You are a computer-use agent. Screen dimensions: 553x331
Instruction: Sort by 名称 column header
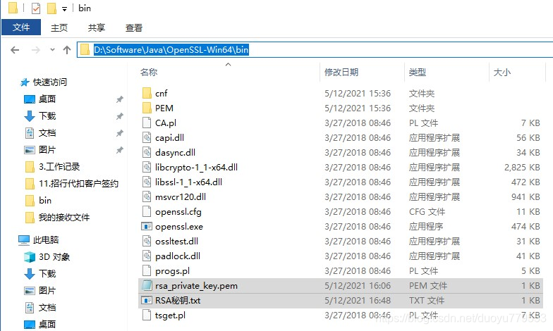pos(149,72)
